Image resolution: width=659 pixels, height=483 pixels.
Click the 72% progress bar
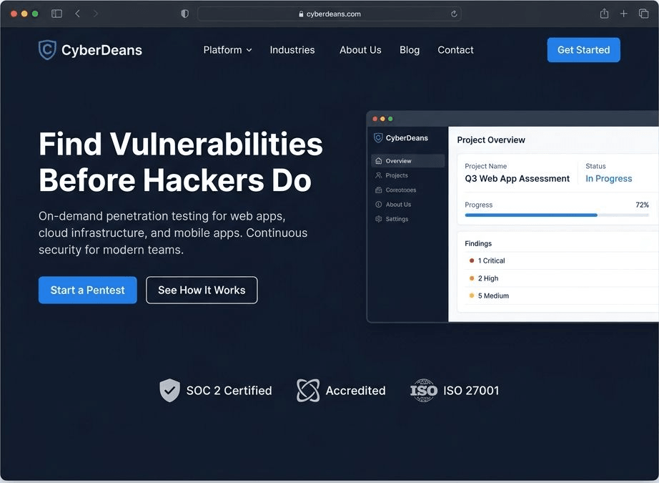(x=557, y=215)
